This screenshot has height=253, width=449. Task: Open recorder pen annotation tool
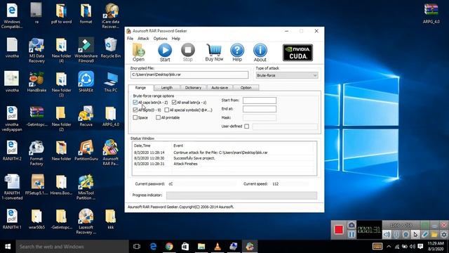tap(424, 234)
